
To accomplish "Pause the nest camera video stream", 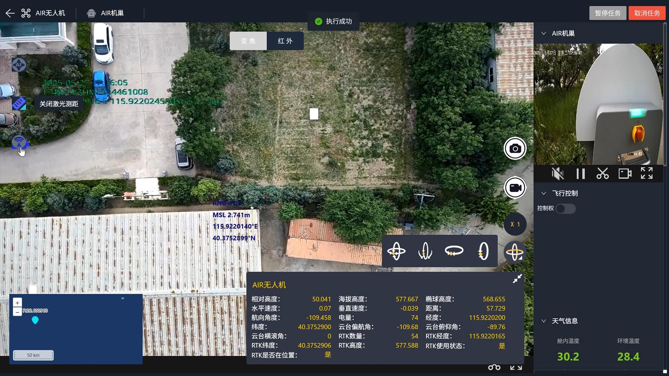I will (580, 173).
